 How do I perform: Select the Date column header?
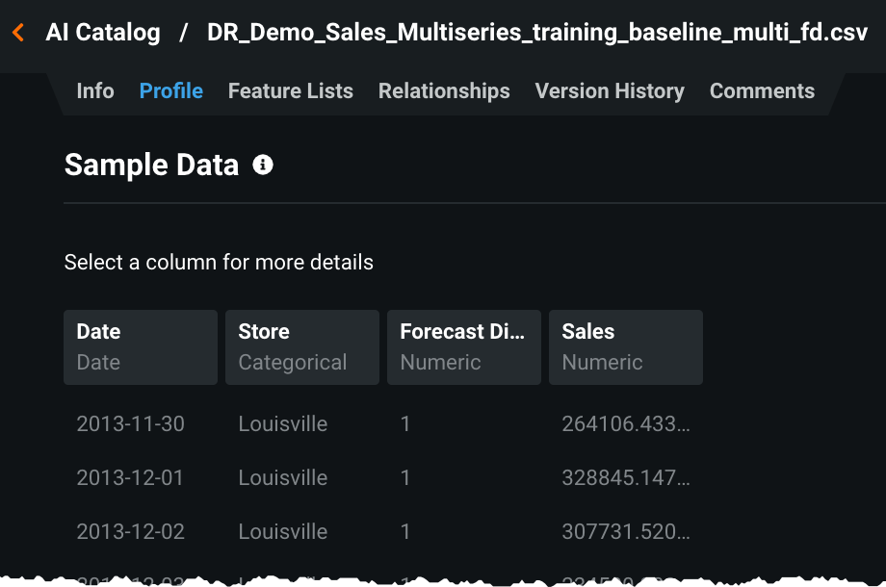point(141,346)
